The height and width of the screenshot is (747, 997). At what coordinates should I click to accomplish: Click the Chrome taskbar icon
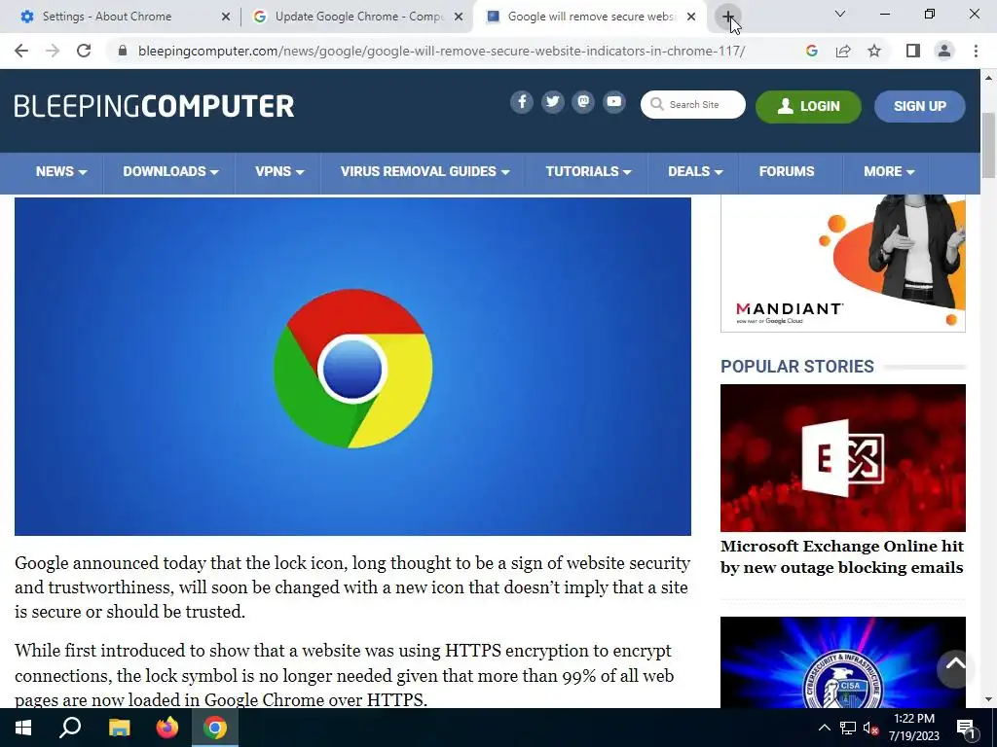[x=215, y=728]
